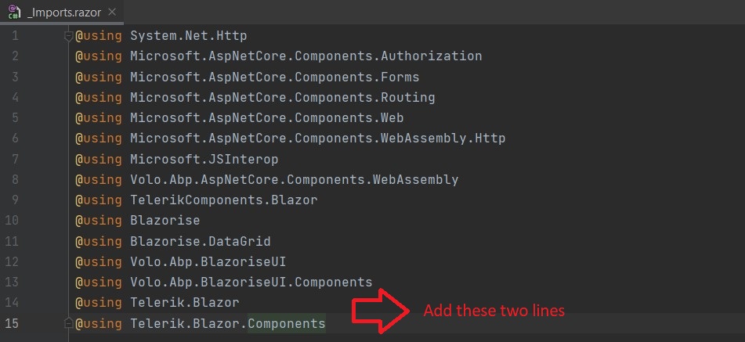Click the Microsoft.JSInterop text on line 7
This screenshot has height=342, width=745.
(192, 159)
